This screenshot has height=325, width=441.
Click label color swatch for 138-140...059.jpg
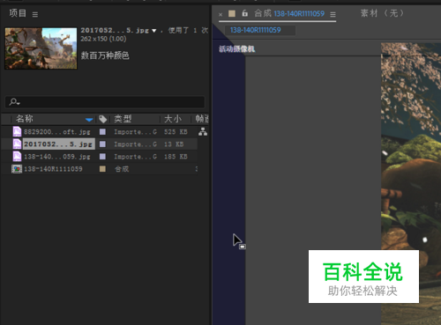(102, 156)
